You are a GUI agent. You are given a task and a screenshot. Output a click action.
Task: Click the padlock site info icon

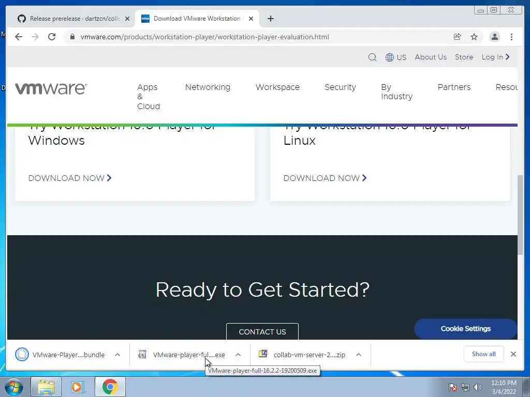[72, 37]
